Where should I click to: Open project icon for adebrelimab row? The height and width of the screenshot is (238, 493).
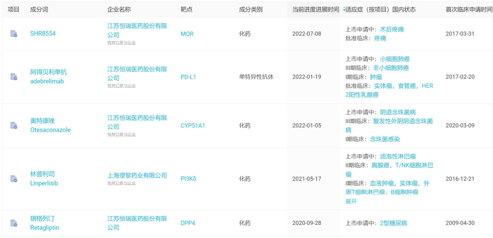click(x=14, y=76)
